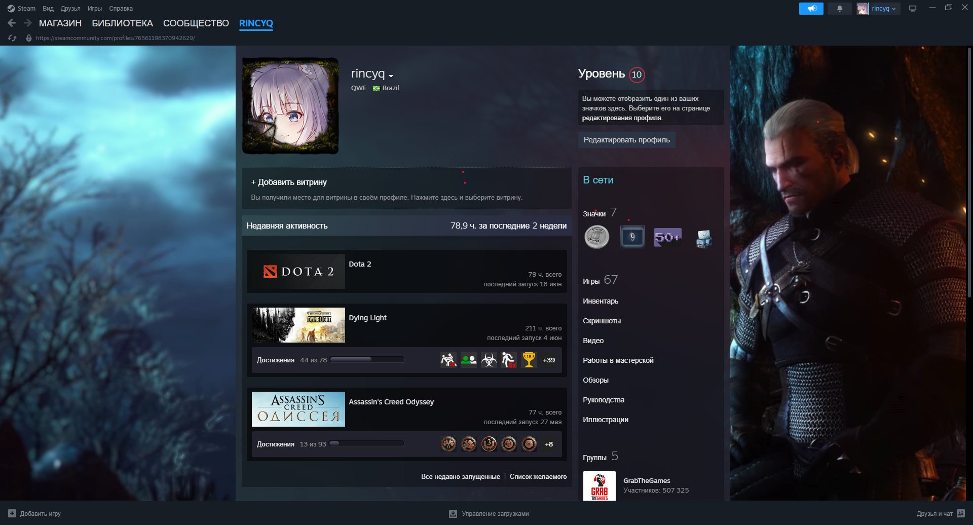Open the Иллюстрации link
Viewport: 973px width, 525px height.
(x=606, y=420)
